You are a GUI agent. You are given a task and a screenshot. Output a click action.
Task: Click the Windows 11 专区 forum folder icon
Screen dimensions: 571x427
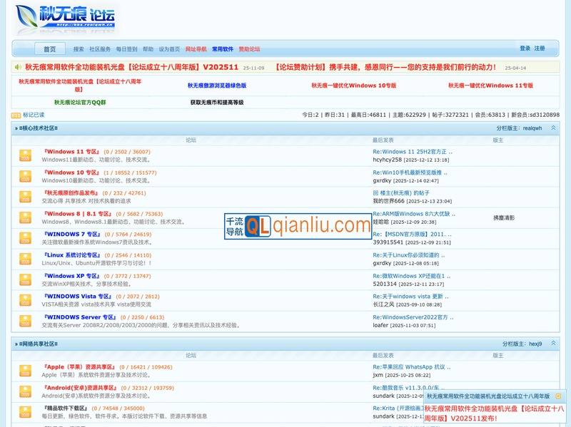pyautogui.click(x=25, y=155)
